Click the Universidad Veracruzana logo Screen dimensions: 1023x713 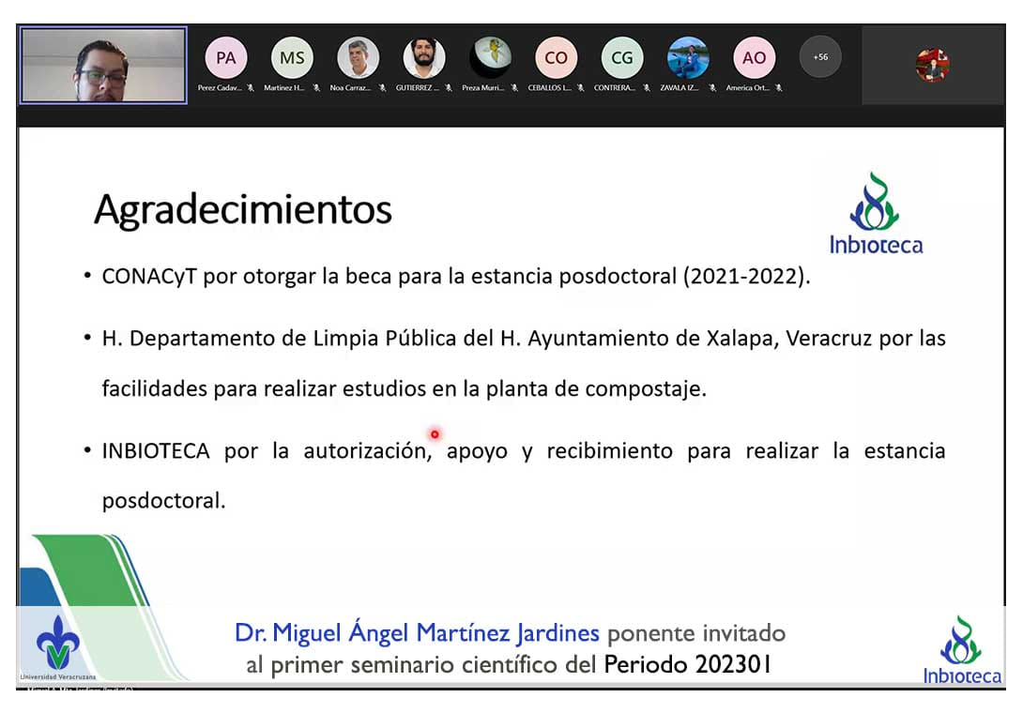click(x=57, y=647)
